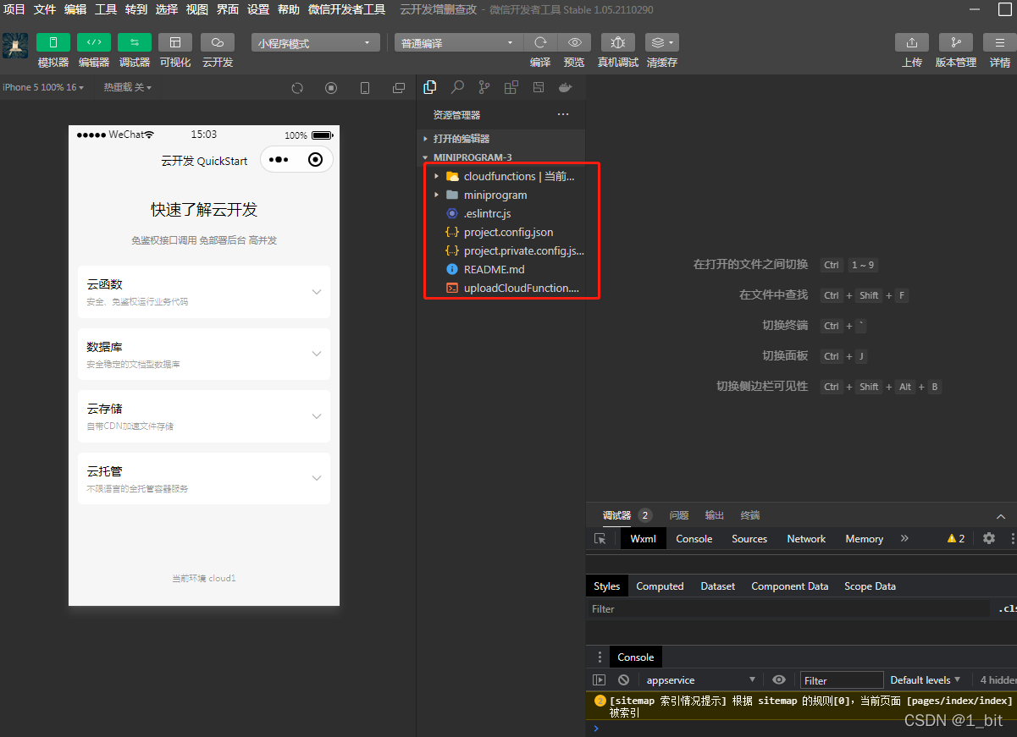Open the 资源管理器 more actions ellipsis
Viewport: 1017px width, 737px height.
563,114
